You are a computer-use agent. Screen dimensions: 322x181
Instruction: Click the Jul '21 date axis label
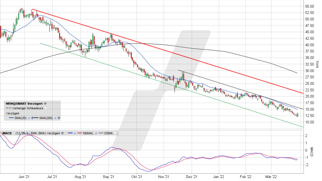pos(52,177)
